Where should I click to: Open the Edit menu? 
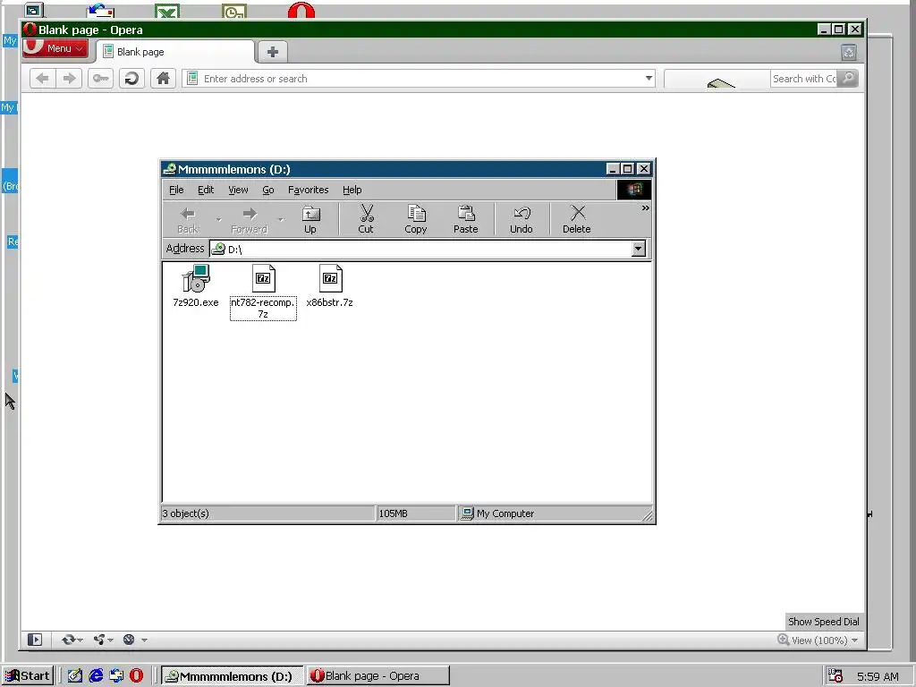(x=206, y=190)
